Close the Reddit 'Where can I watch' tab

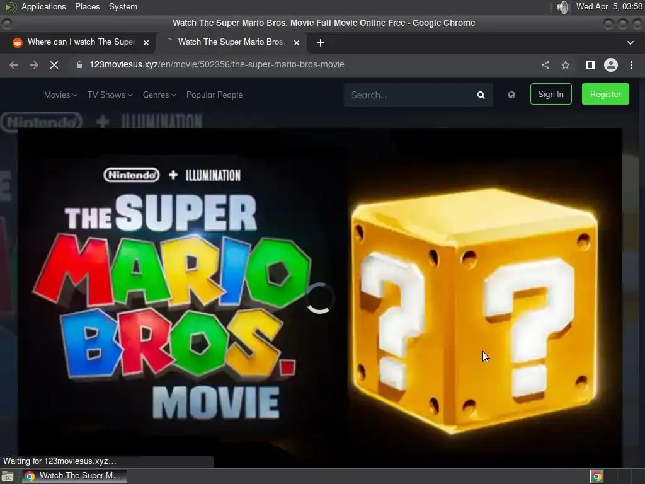pos(146,43)
